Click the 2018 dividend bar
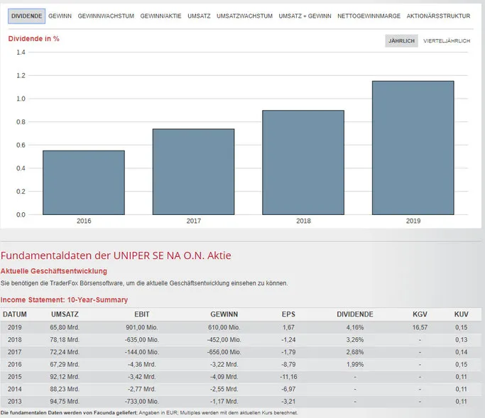This screenshot has height=418, width=485. click(303, 163)
